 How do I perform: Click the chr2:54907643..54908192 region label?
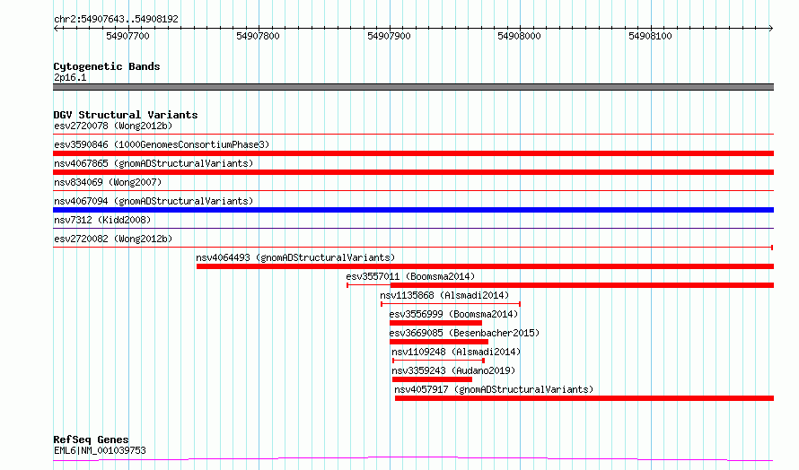point(116,19)
